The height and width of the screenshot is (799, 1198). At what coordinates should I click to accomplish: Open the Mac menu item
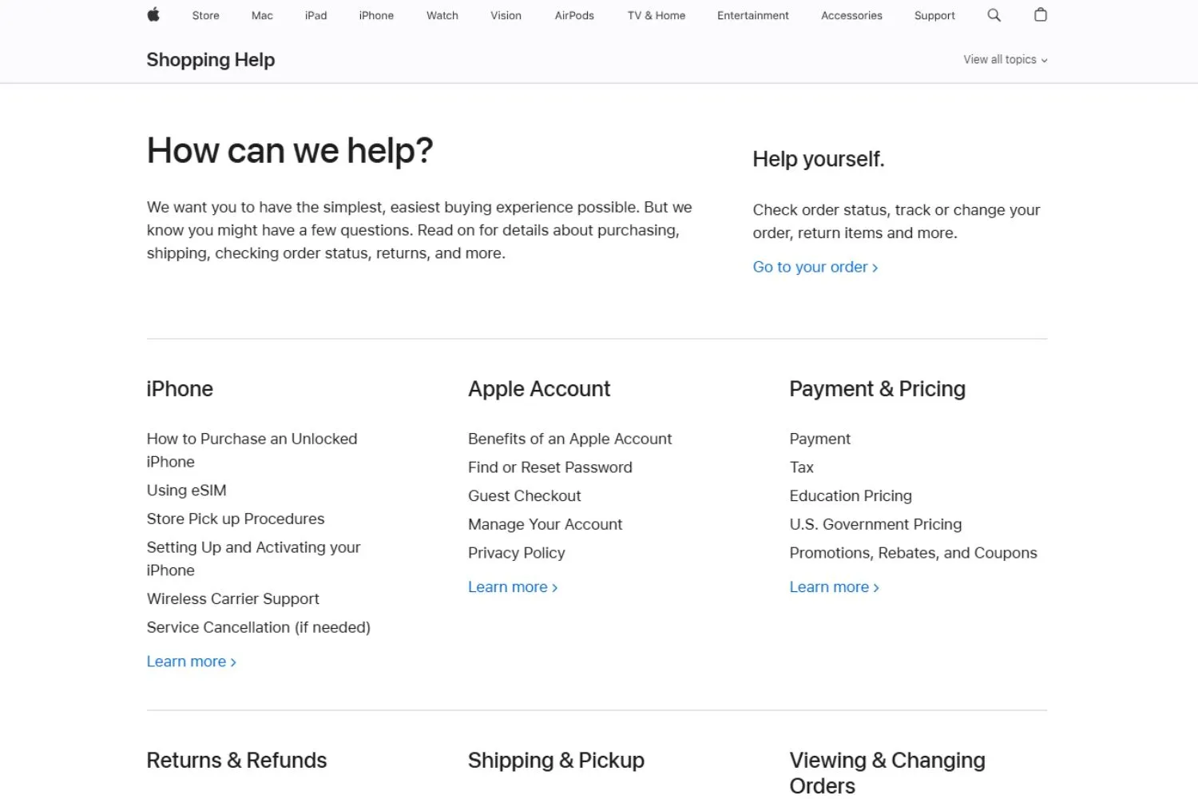point(262,15)
